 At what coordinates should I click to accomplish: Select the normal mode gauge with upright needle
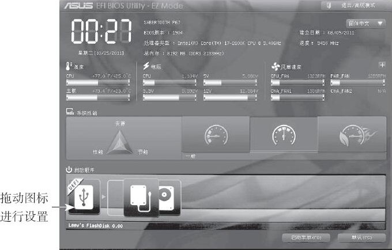pos(284,135)
